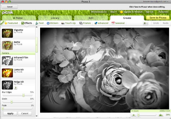Open the Featured star tab
Image resolution: width=171 pixels, height=119 pixels.
pos(11,23)
